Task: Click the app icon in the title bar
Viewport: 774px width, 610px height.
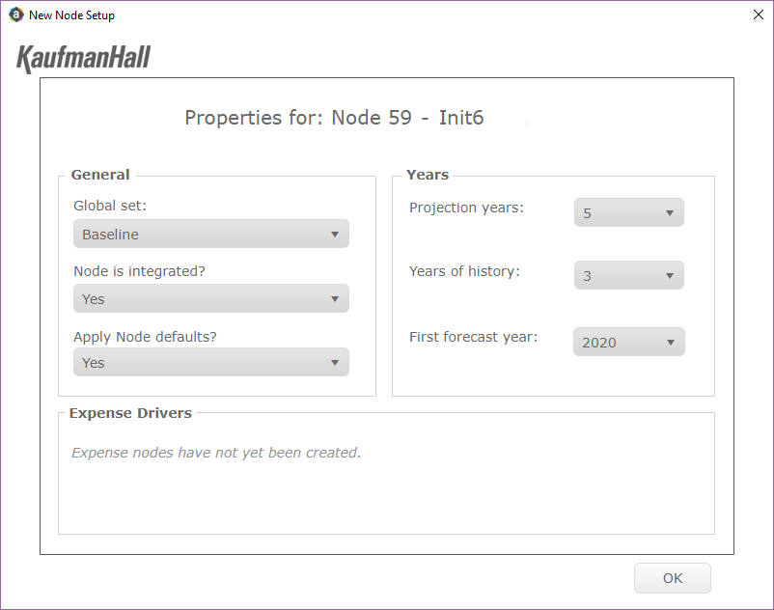Action: 16,14
